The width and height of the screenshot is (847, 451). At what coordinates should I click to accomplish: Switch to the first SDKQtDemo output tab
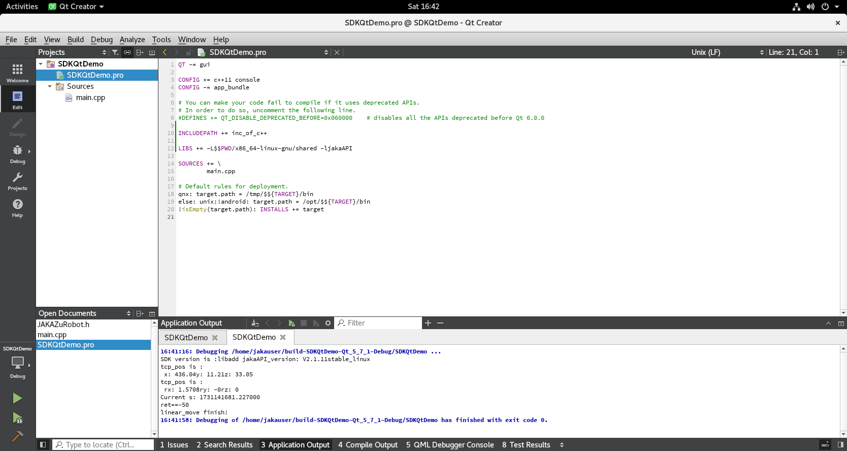(186, 338)
